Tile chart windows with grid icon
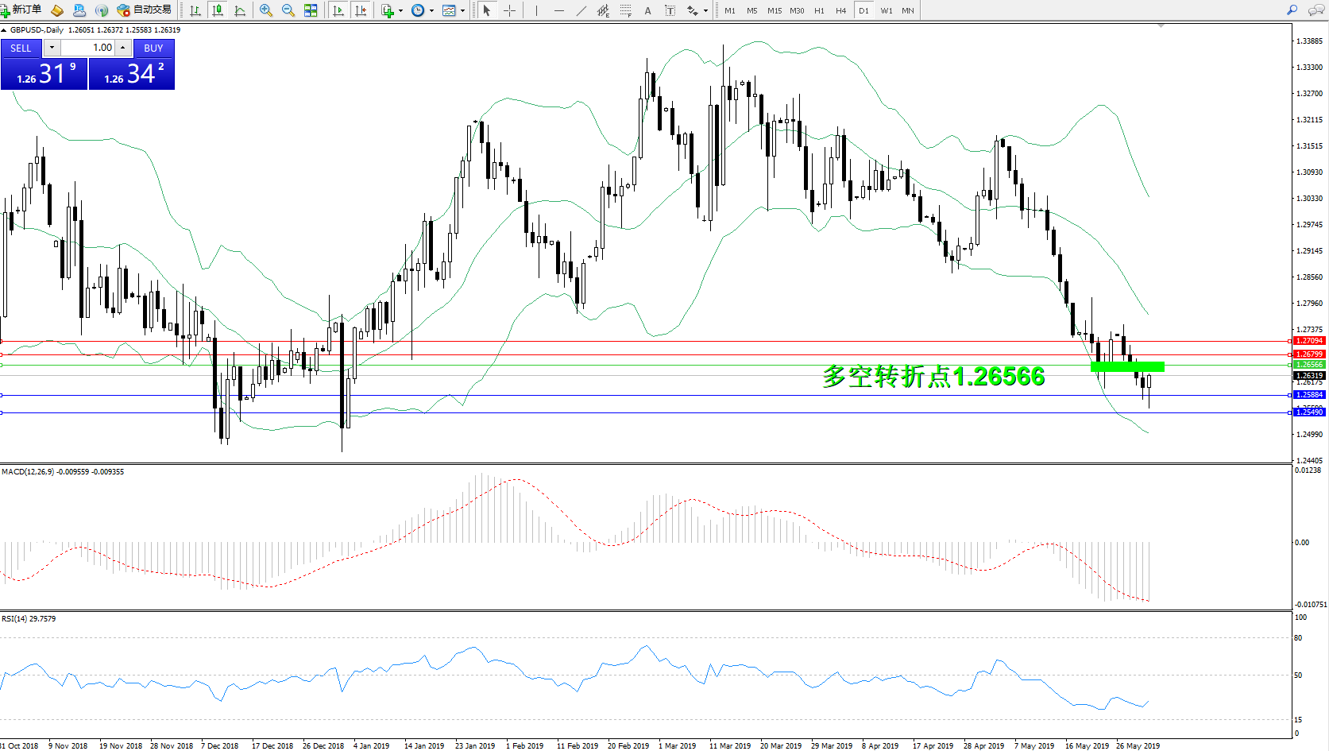 311,10
